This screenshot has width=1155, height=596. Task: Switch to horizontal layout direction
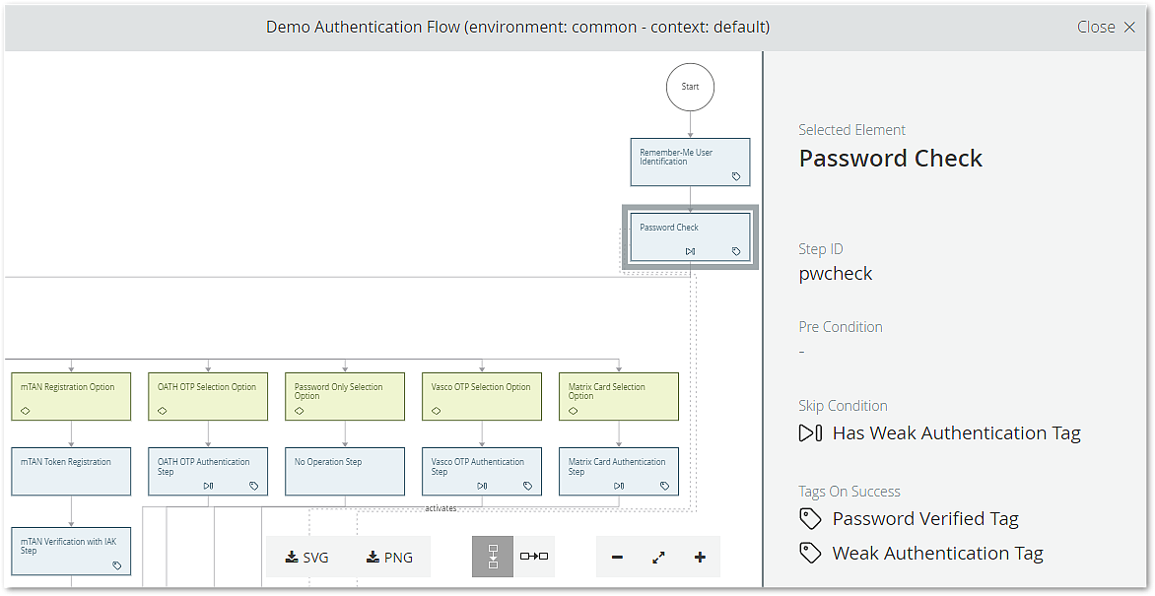click(534, 557)
